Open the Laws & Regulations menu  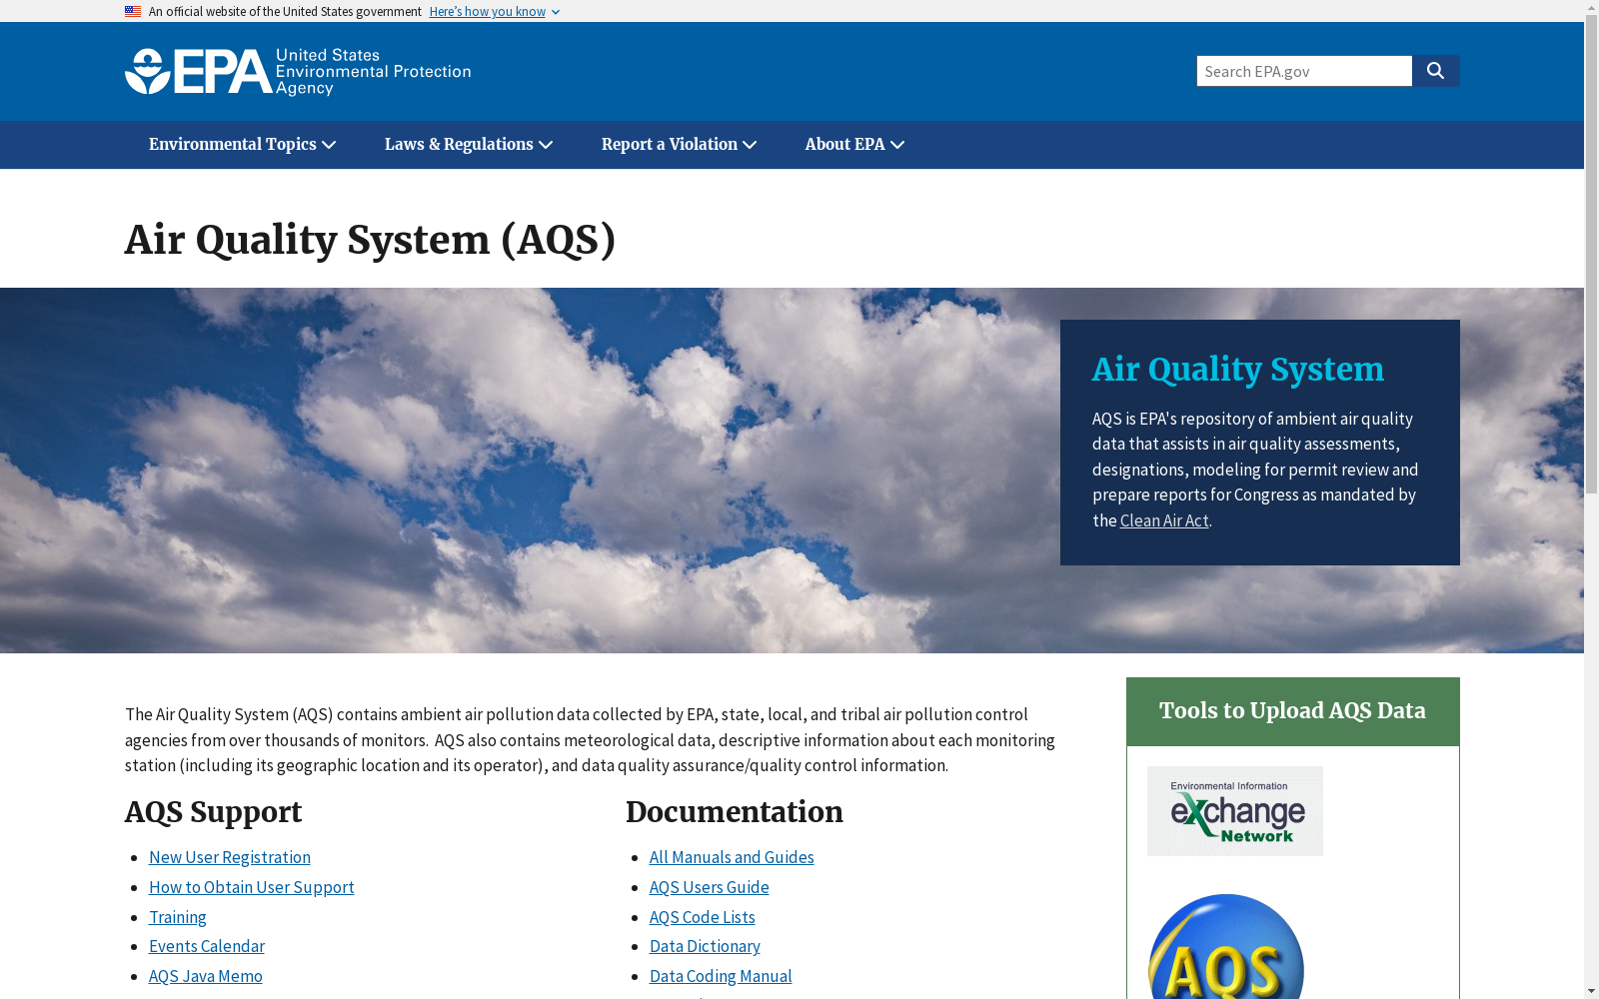click(469, 145)
